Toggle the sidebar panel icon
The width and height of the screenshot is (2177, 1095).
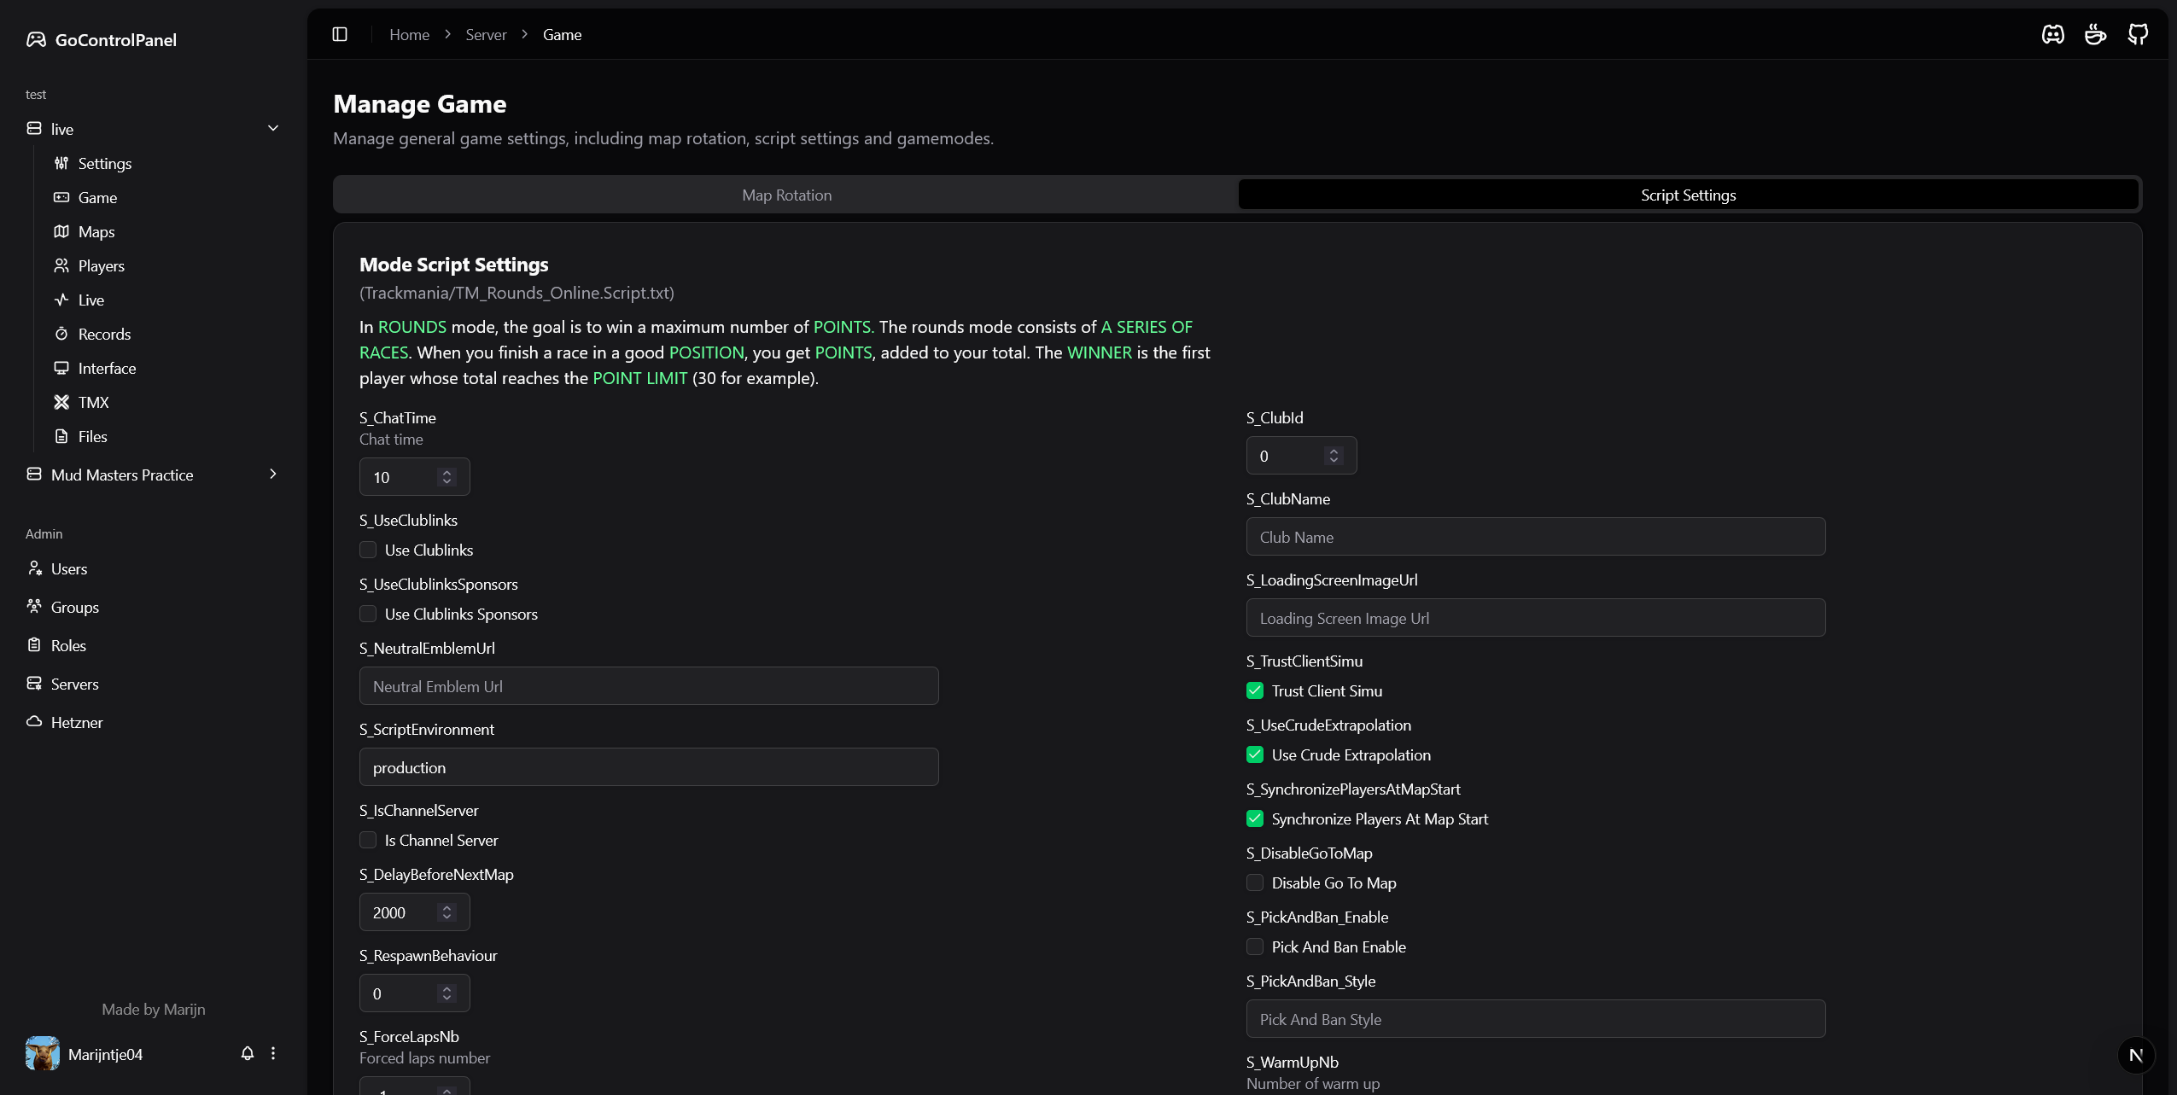point(340,34)
